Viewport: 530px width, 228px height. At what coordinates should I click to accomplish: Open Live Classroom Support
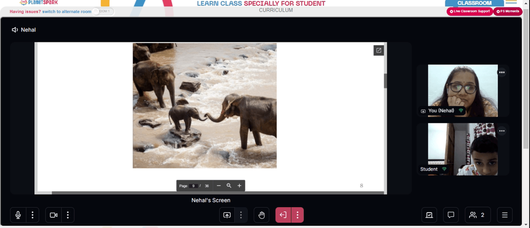tap(470, 12)
